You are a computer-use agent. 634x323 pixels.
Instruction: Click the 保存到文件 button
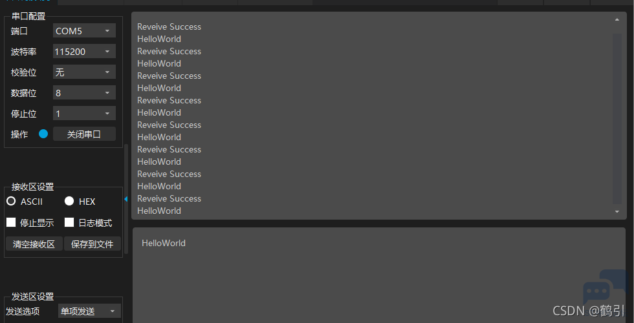point(92,244)
